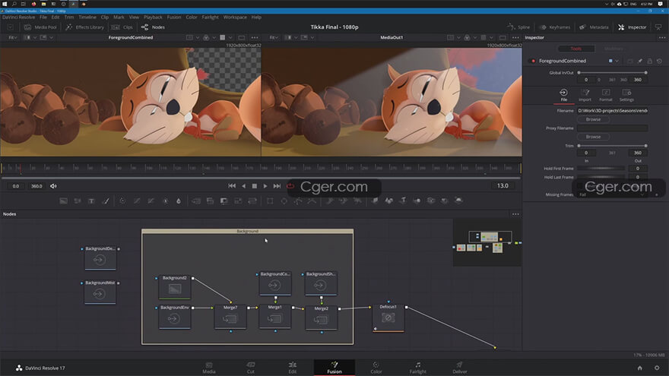
Task: Open the Nodes panel three-dot menu
Action: click(515, 214)
